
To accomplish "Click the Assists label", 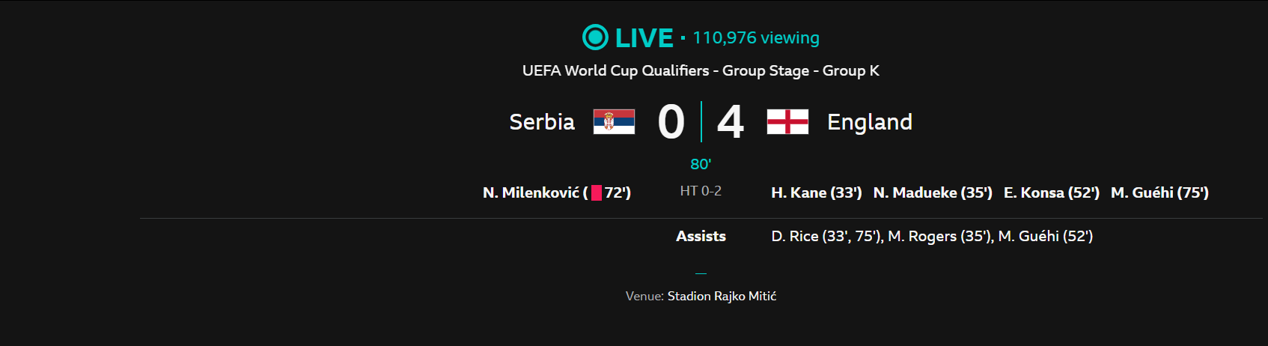I will [701, 236].
